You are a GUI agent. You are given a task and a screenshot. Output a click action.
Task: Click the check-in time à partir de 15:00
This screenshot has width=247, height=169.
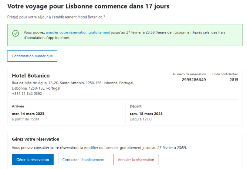pyautogui.click(x=26, y=119)
